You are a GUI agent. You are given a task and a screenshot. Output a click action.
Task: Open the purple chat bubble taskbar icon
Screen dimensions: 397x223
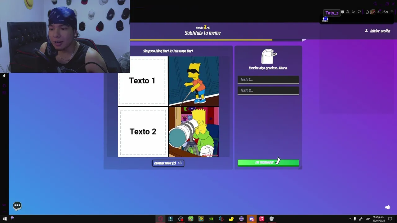(x=241, y=219)
